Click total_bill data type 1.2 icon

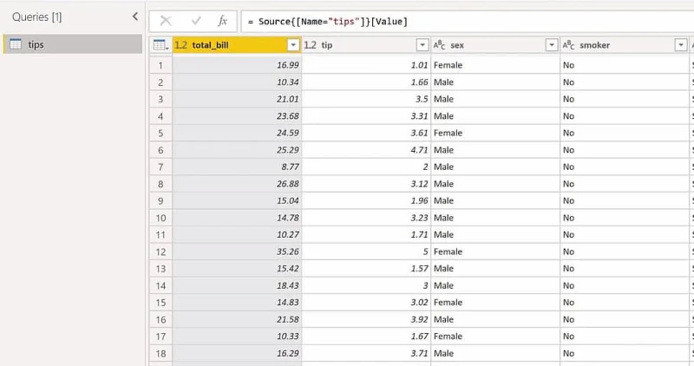coord(181,45)
